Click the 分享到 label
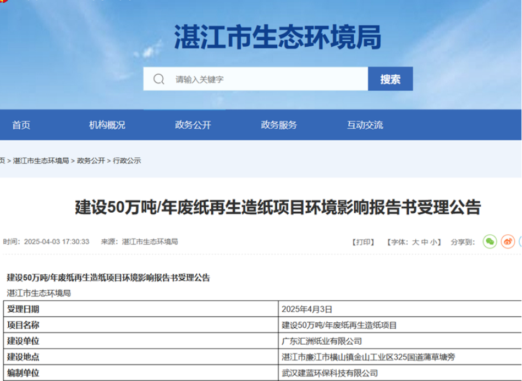 pyautogui.click(x=463, y=242)
